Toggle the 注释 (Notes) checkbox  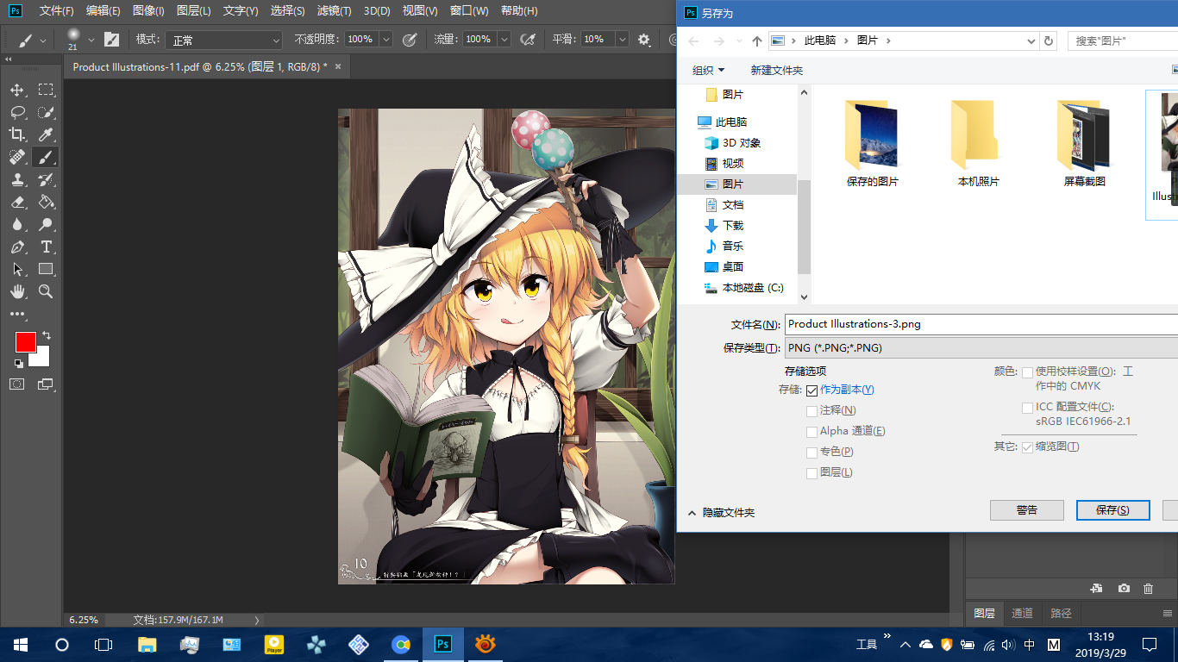(x=811, y=411)
